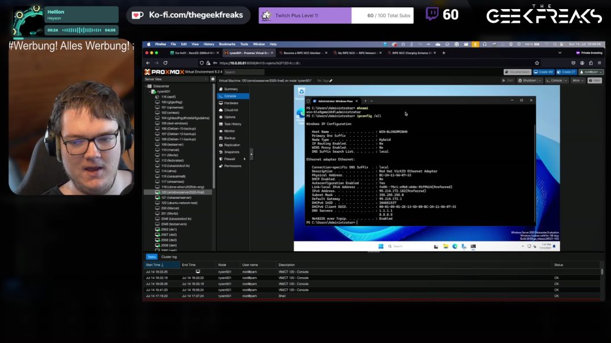Open the VM Options section

point(233,117)
